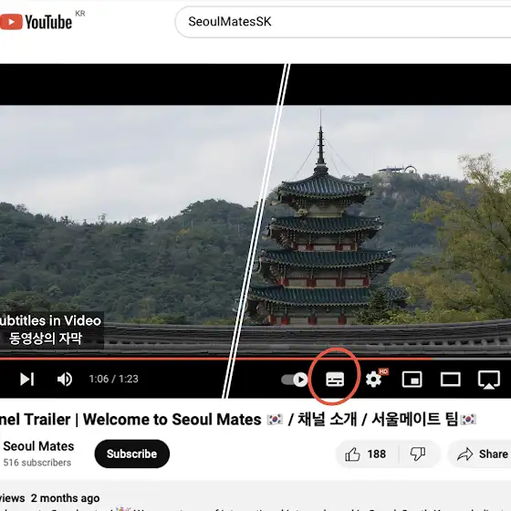
Task: Click the 1:06 / 1:23 time display
Action: click(x=114, y=379)
